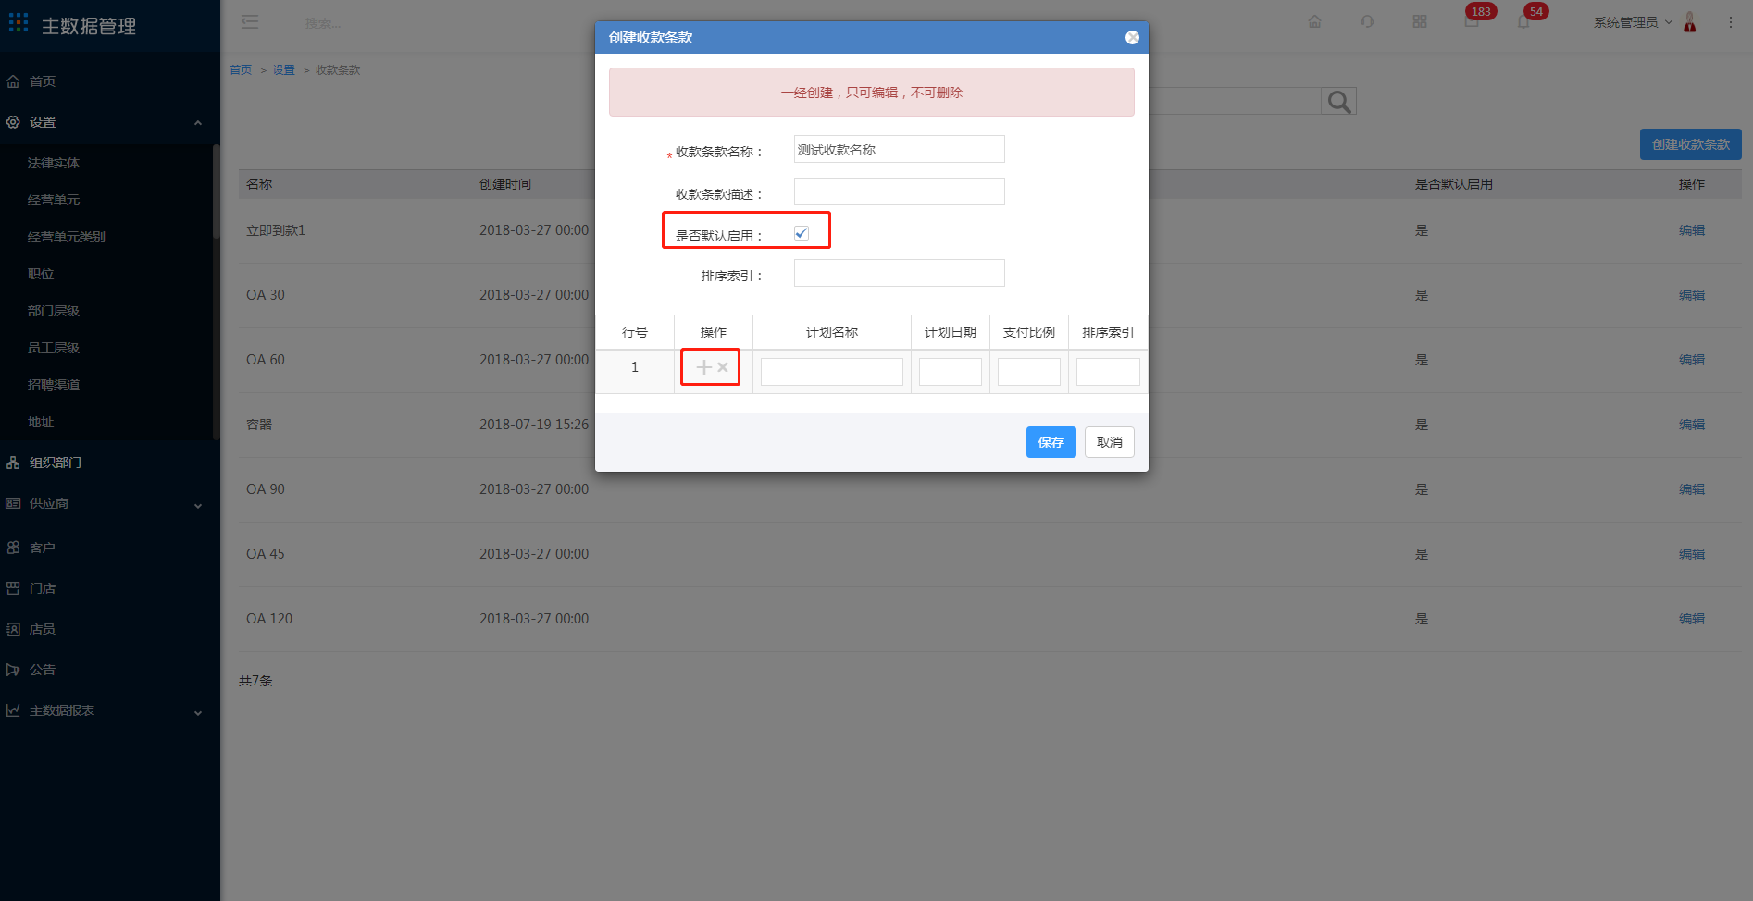1753x901 pixels.
Task: Close the 创建收款条款 dialog with the X icon
Action: point(1132,37)
